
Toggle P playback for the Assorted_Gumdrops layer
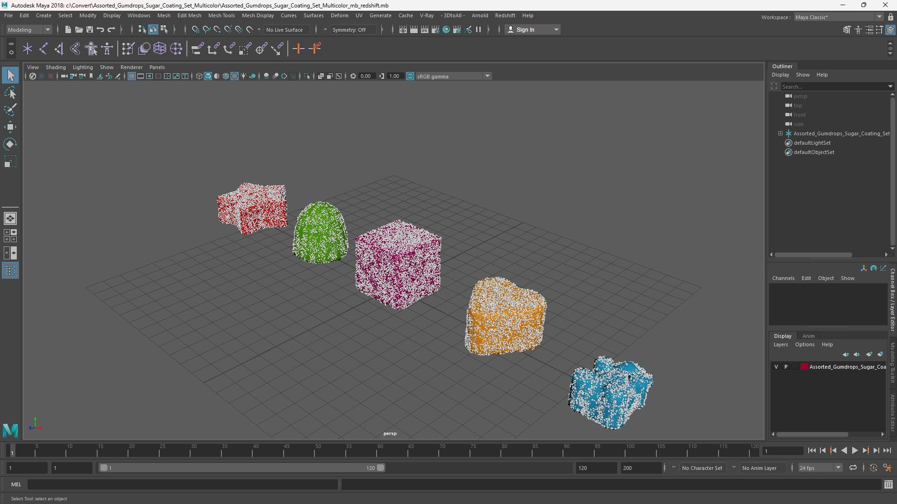click(x=786, y=367)
